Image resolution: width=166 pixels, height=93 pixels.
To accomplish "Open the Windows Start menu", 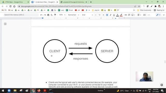I will [3, 91].
